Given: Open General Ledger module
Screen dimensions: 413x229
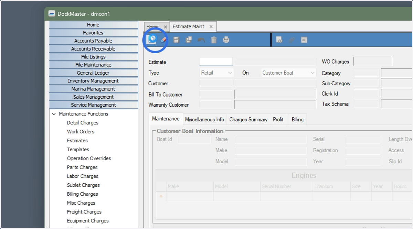Looking at the screenshot, I should pyautogui.click(x=93, y=73).
